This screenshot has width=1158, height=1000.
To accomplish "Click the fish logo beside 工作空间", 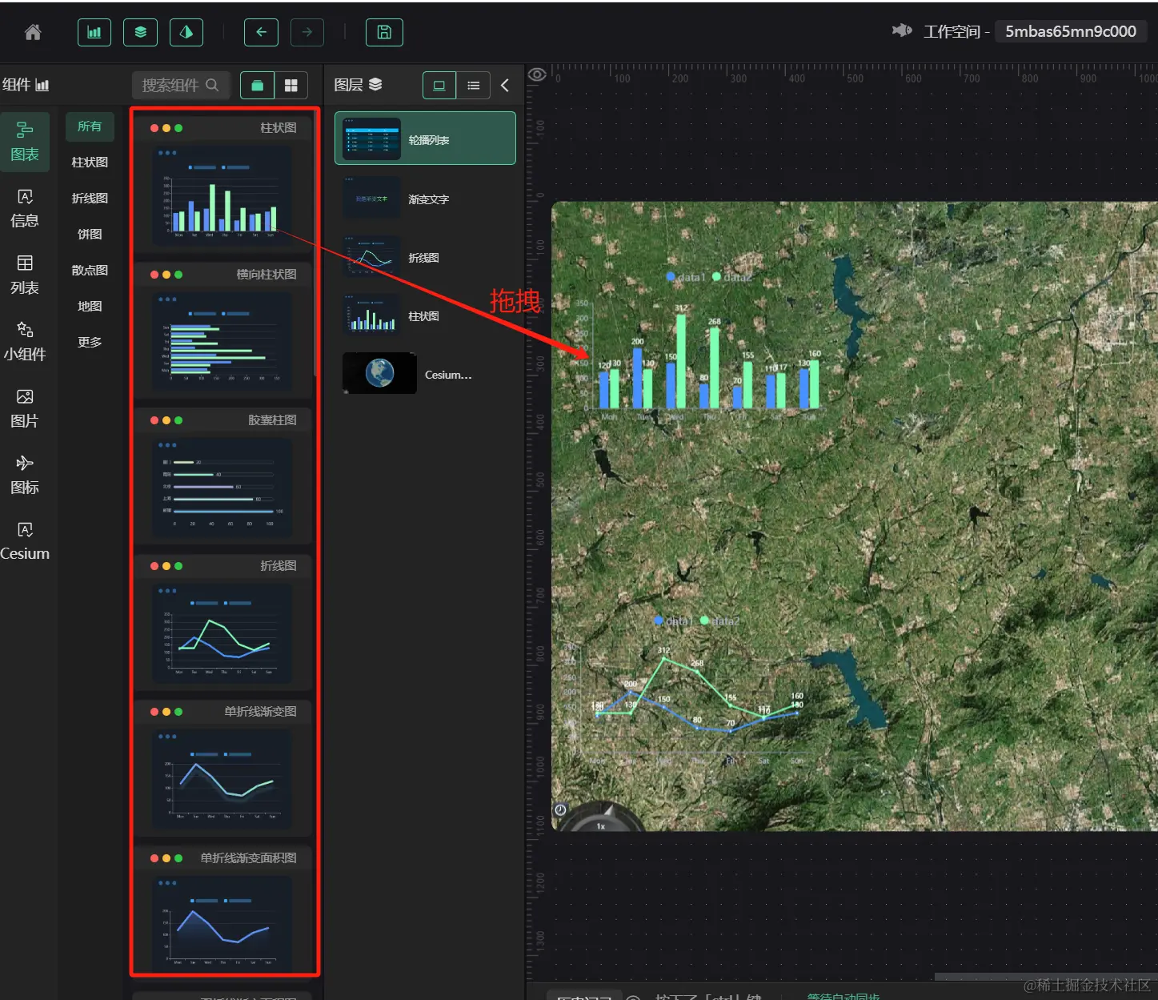I will pos(902,30).
